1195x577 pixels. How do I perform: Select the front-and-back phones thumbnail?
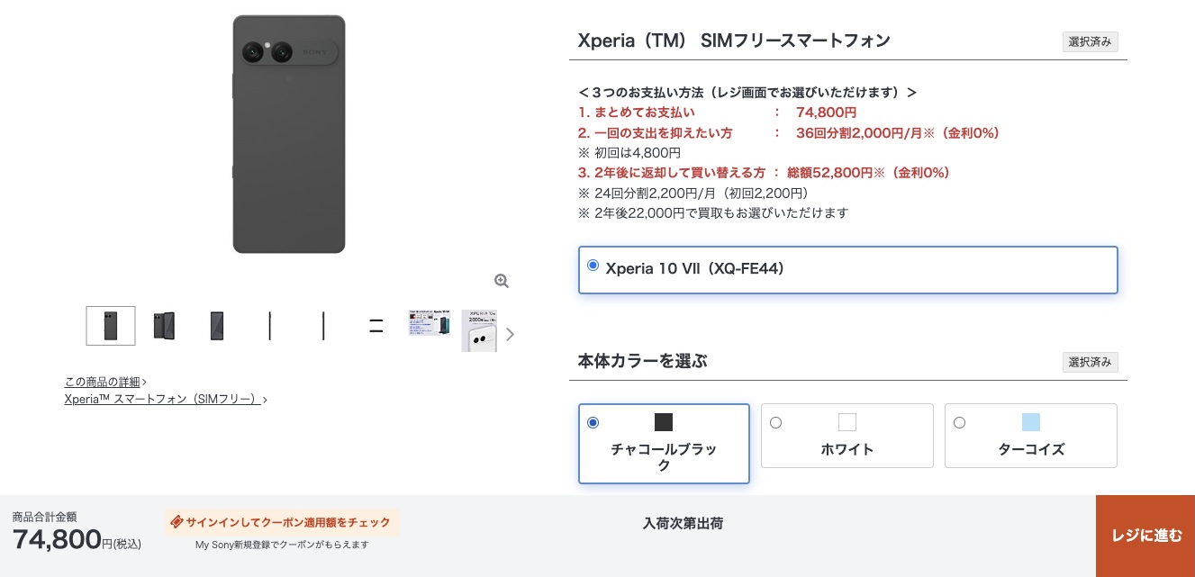pyautogui.click(x=164, y=326)
